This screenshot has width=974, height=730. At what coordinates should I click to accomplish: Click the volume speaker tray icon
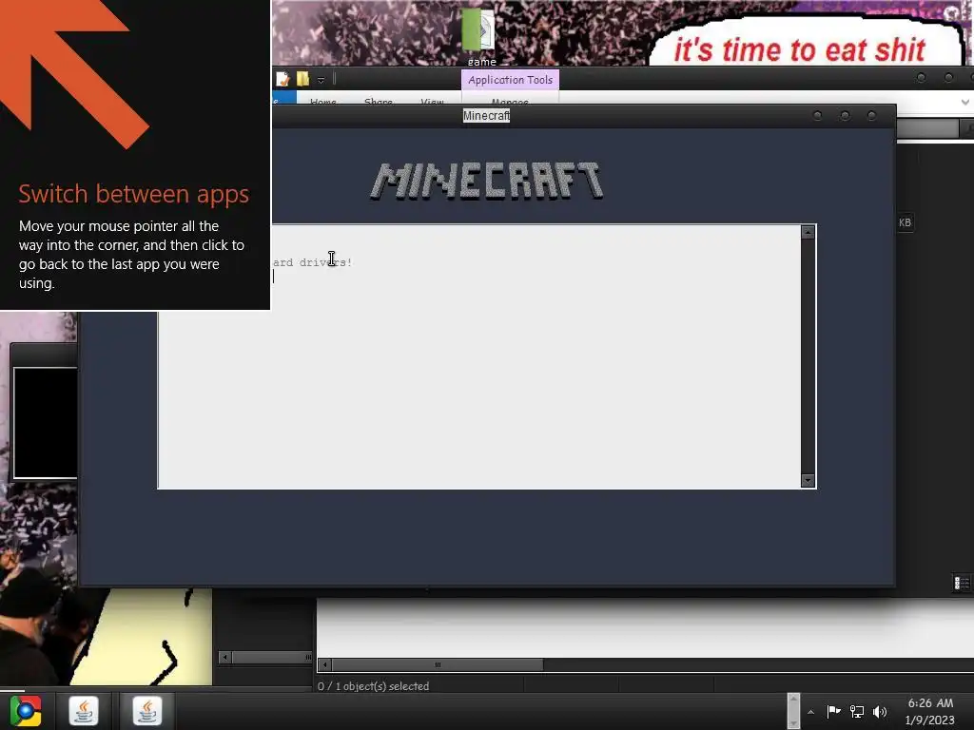tap(880, 711)
